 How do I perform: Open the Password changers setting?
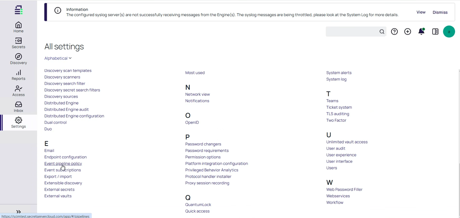(x=203, y=144)
